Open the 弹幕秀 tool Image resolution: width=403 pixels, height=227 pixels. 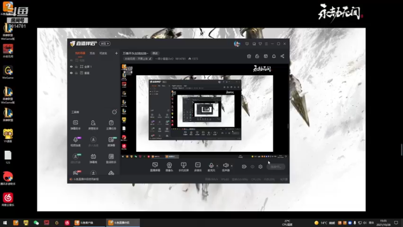click(x=93, y=158)
